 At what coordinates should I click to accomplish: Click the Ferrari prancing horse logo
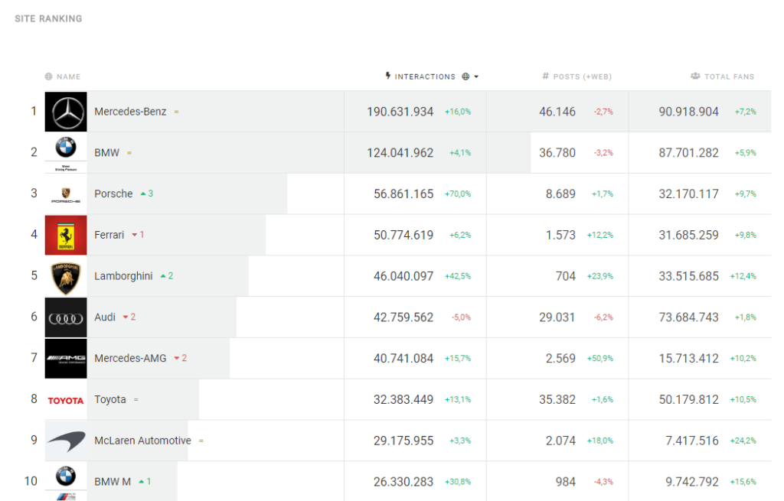(66, 235)
